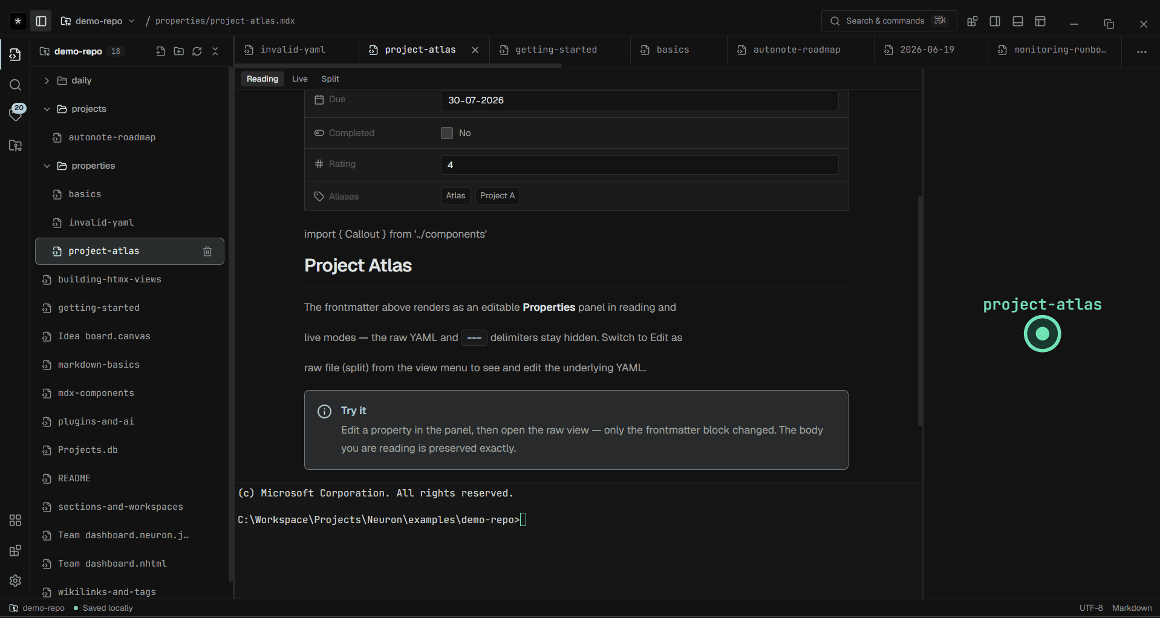The width and height of the screenshot is (1160, 618).
Task: Open plugins-and-ai file
Action: coord(130,422)
